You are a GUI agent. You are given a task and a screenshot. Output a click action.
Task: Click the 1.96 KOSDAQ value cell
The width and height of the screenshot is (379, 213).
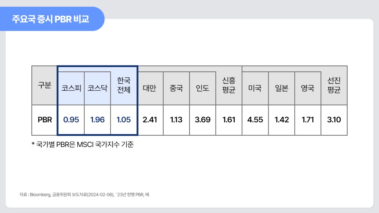coord(97,120)
